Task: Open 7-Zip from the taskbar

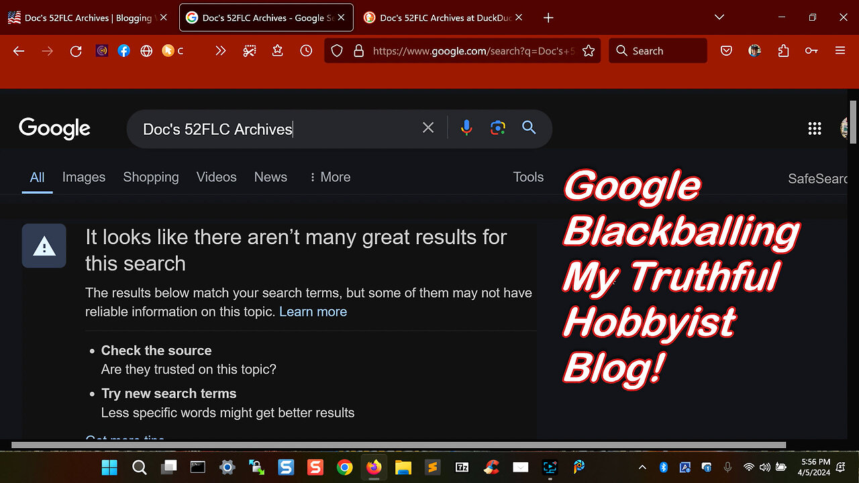Action: pos(462,467)
